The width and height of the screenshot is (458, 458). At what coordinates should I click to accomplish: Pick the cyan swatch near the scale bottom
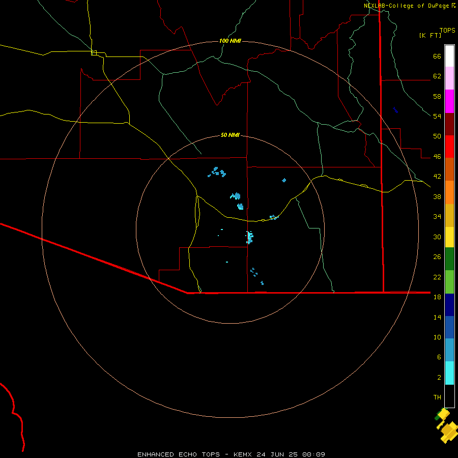[449, 373]
